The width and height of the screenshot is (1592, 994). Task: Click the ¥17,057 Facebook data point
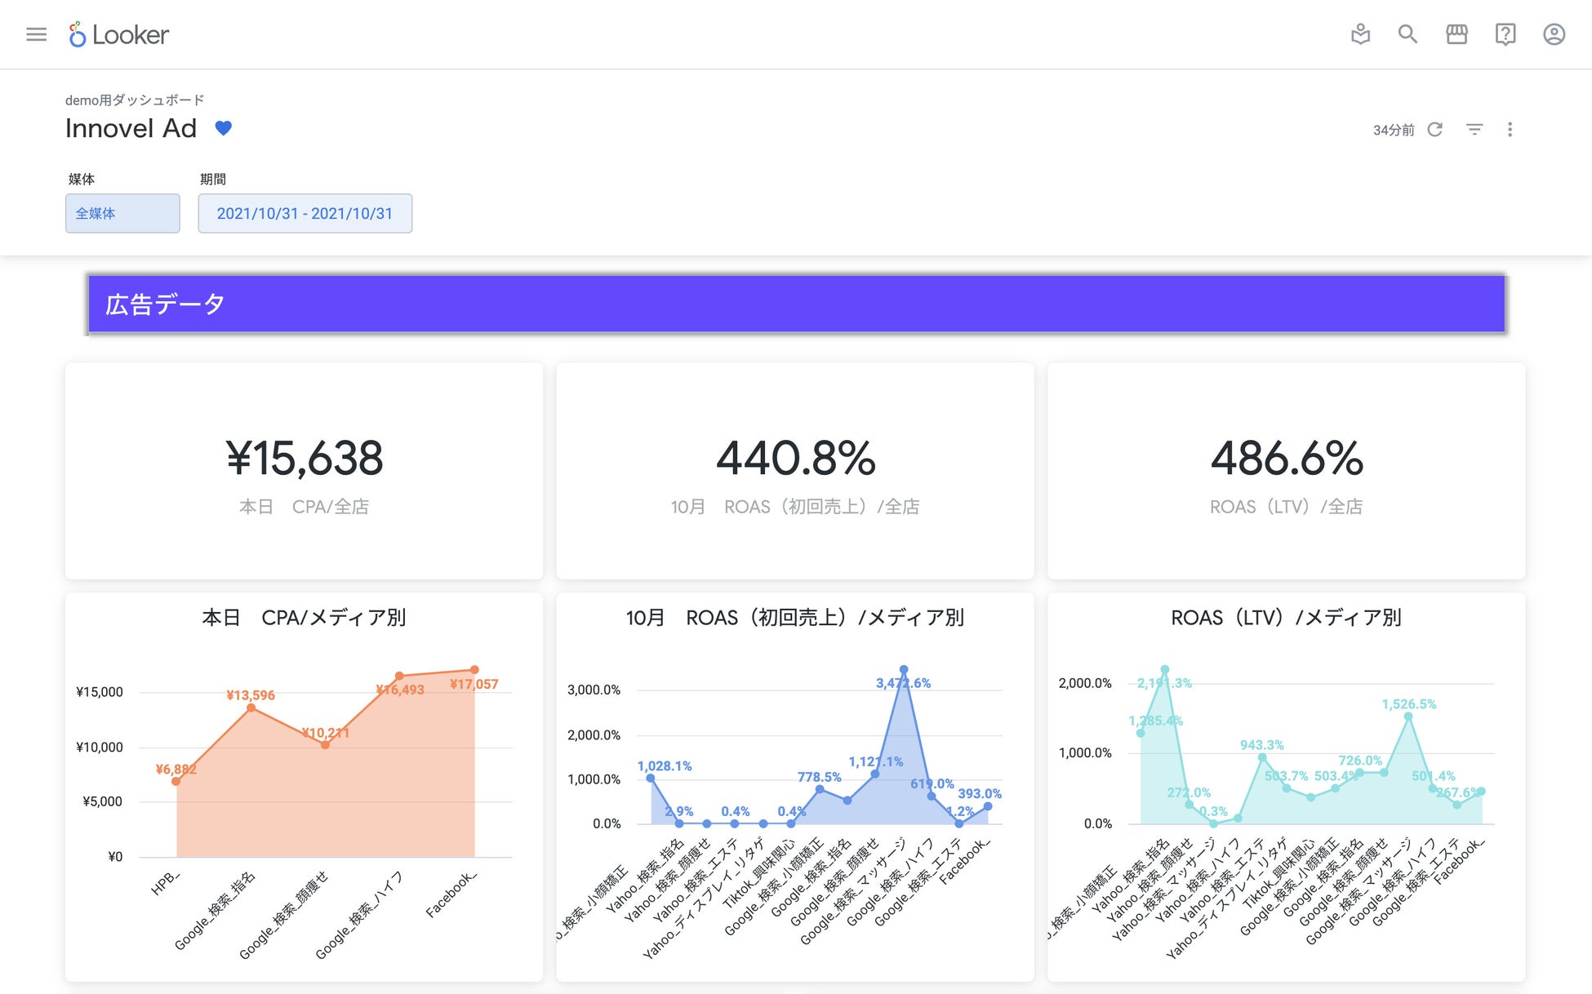pos(474,670)
